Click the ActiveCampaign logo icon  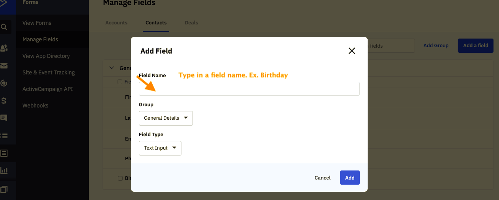point(3,4)
